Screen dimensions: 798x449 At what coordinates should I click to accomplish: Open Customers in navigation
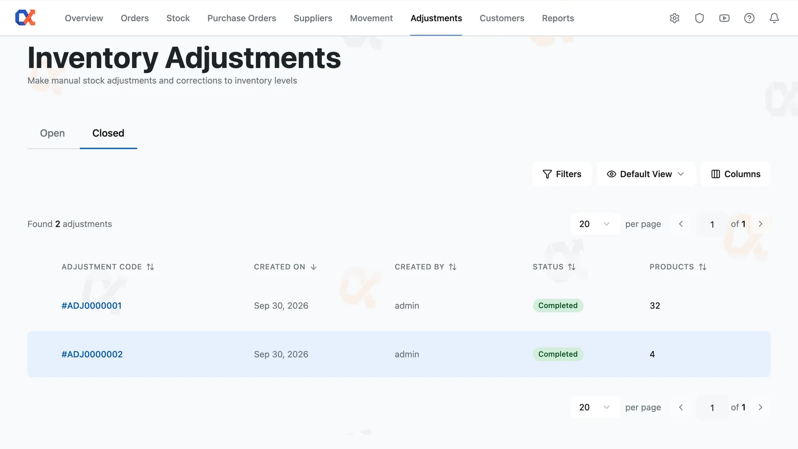click(x=502, y=18)
